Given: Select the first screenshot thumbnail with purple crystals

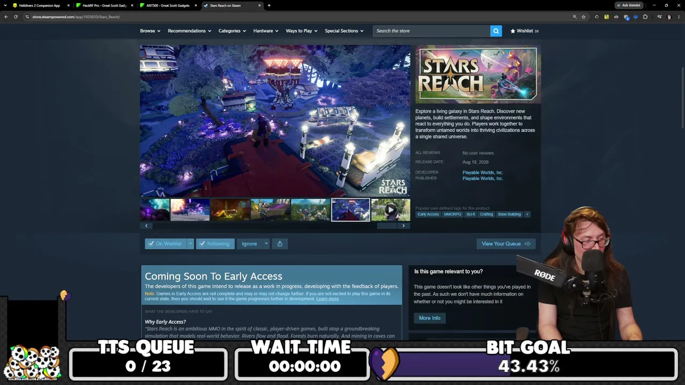Looking at the screenshot, I should tap(155, 210).
